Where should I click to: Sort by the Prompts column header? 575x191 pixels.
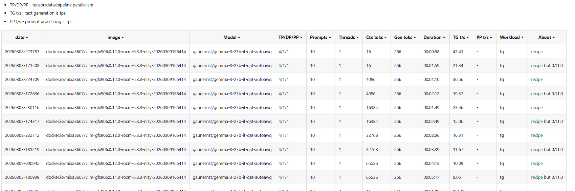pos(320,37)
